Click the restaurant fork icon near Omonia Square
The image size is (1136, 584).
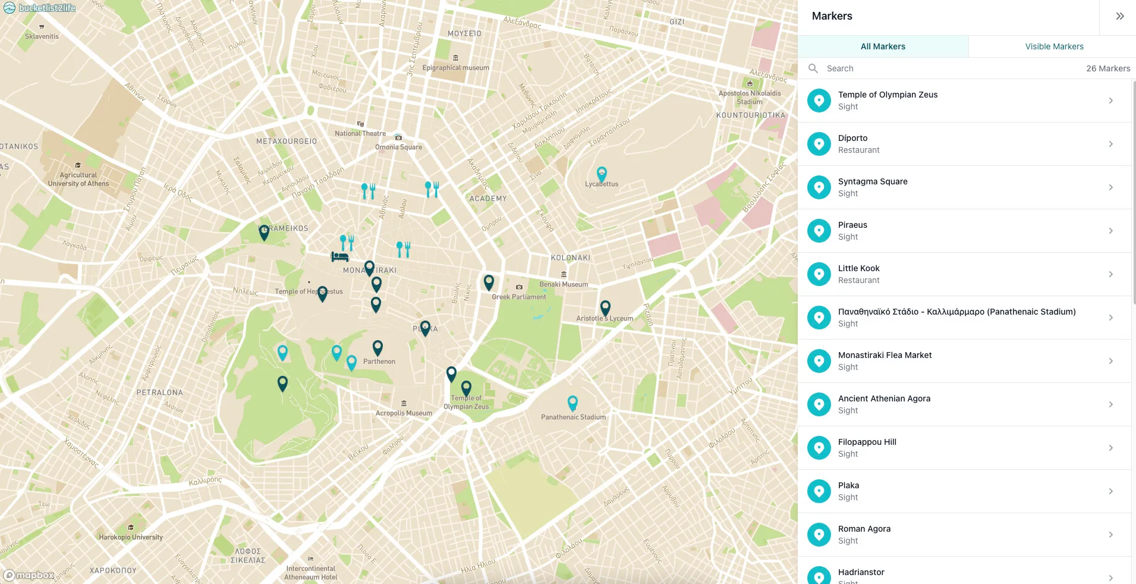tap(369, 189)
